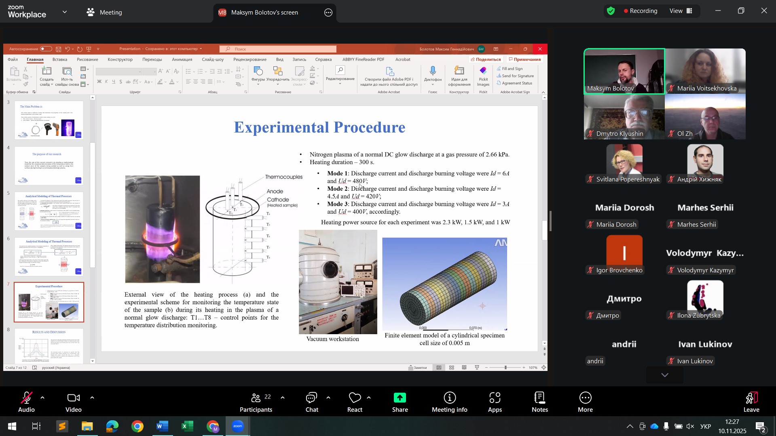This screenshot has width=776, height=436.
Task: Show more participants with down chevron
Action: (x=664, y=375)
